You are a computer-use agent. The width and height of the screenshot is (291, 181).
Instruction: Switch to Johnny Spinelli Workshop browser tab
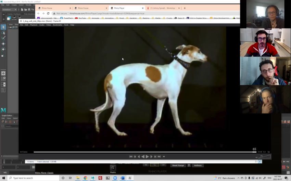tap(163, 8)
